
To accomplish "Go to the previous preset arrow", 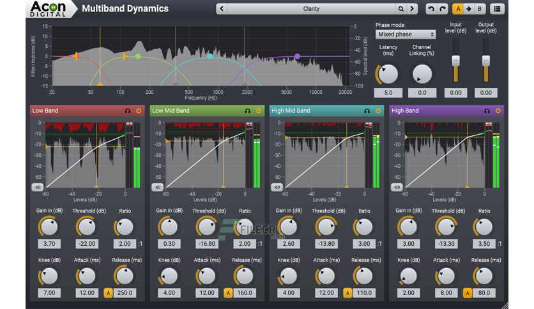I will click(222, 9).
